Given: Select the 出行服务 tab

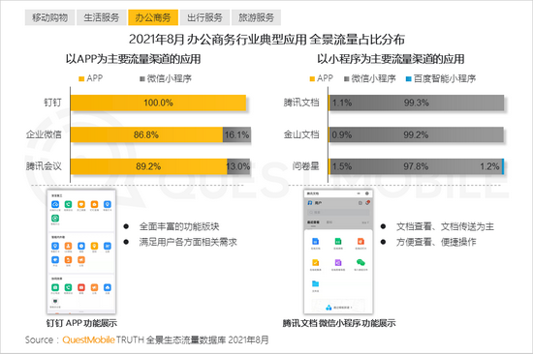Looking at the screenshot, I should pyautogui.click(x=204, y=17).
